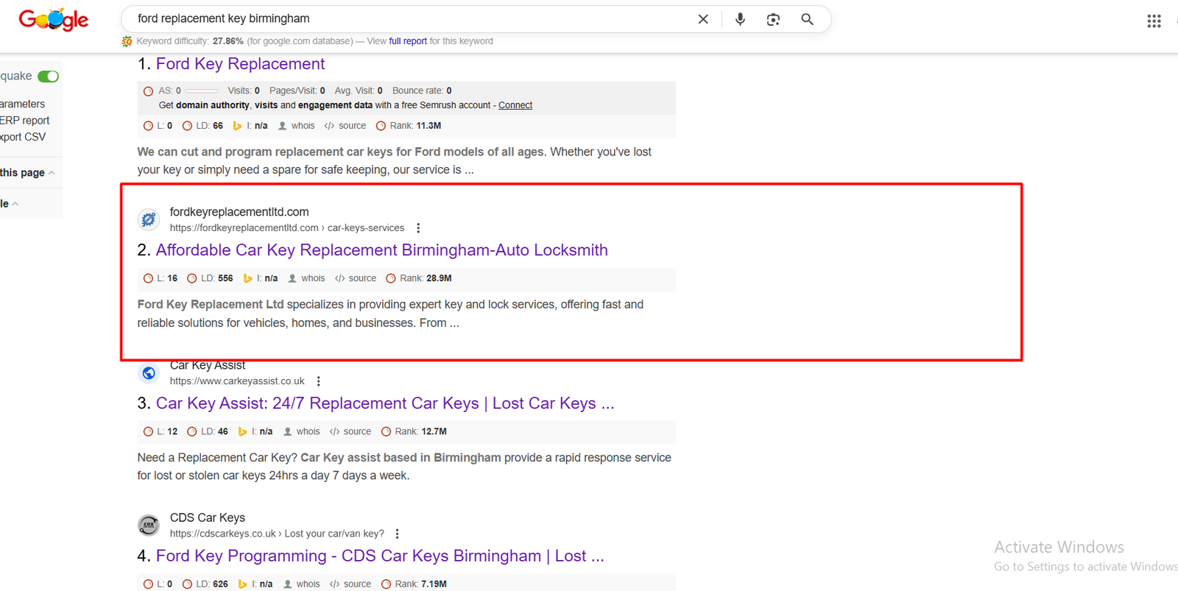Open Google Lens image search
This screenshot has height=591, width=1178.
[773, 20]
